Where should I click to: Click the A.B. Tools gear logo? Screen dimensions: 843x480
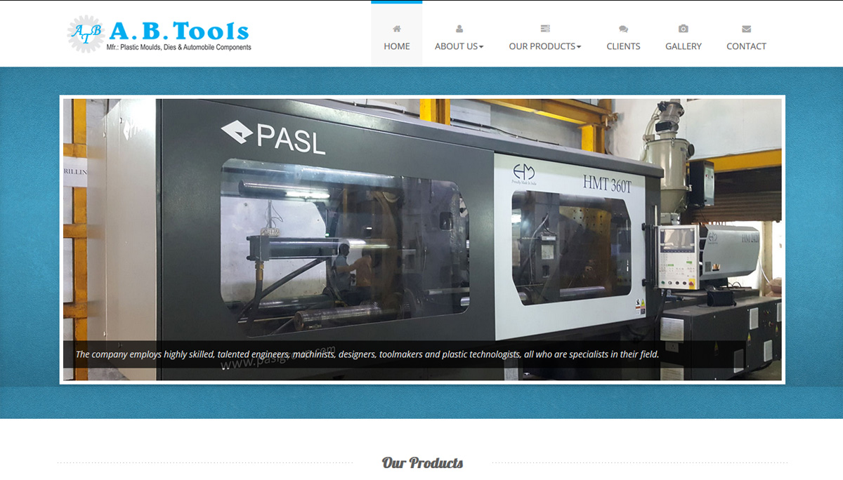[86, 34]
